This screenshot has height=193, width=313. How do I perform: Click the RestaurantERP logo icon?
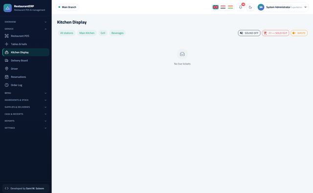(8, 8)
